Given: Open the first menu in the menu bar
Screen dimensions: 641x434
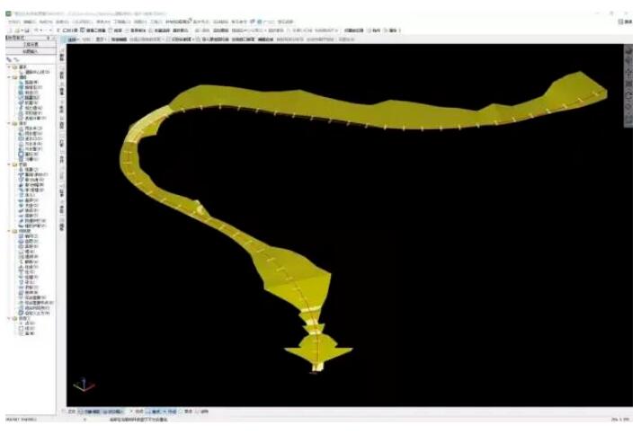Looking at the screenshot, I should coord(12,22).
